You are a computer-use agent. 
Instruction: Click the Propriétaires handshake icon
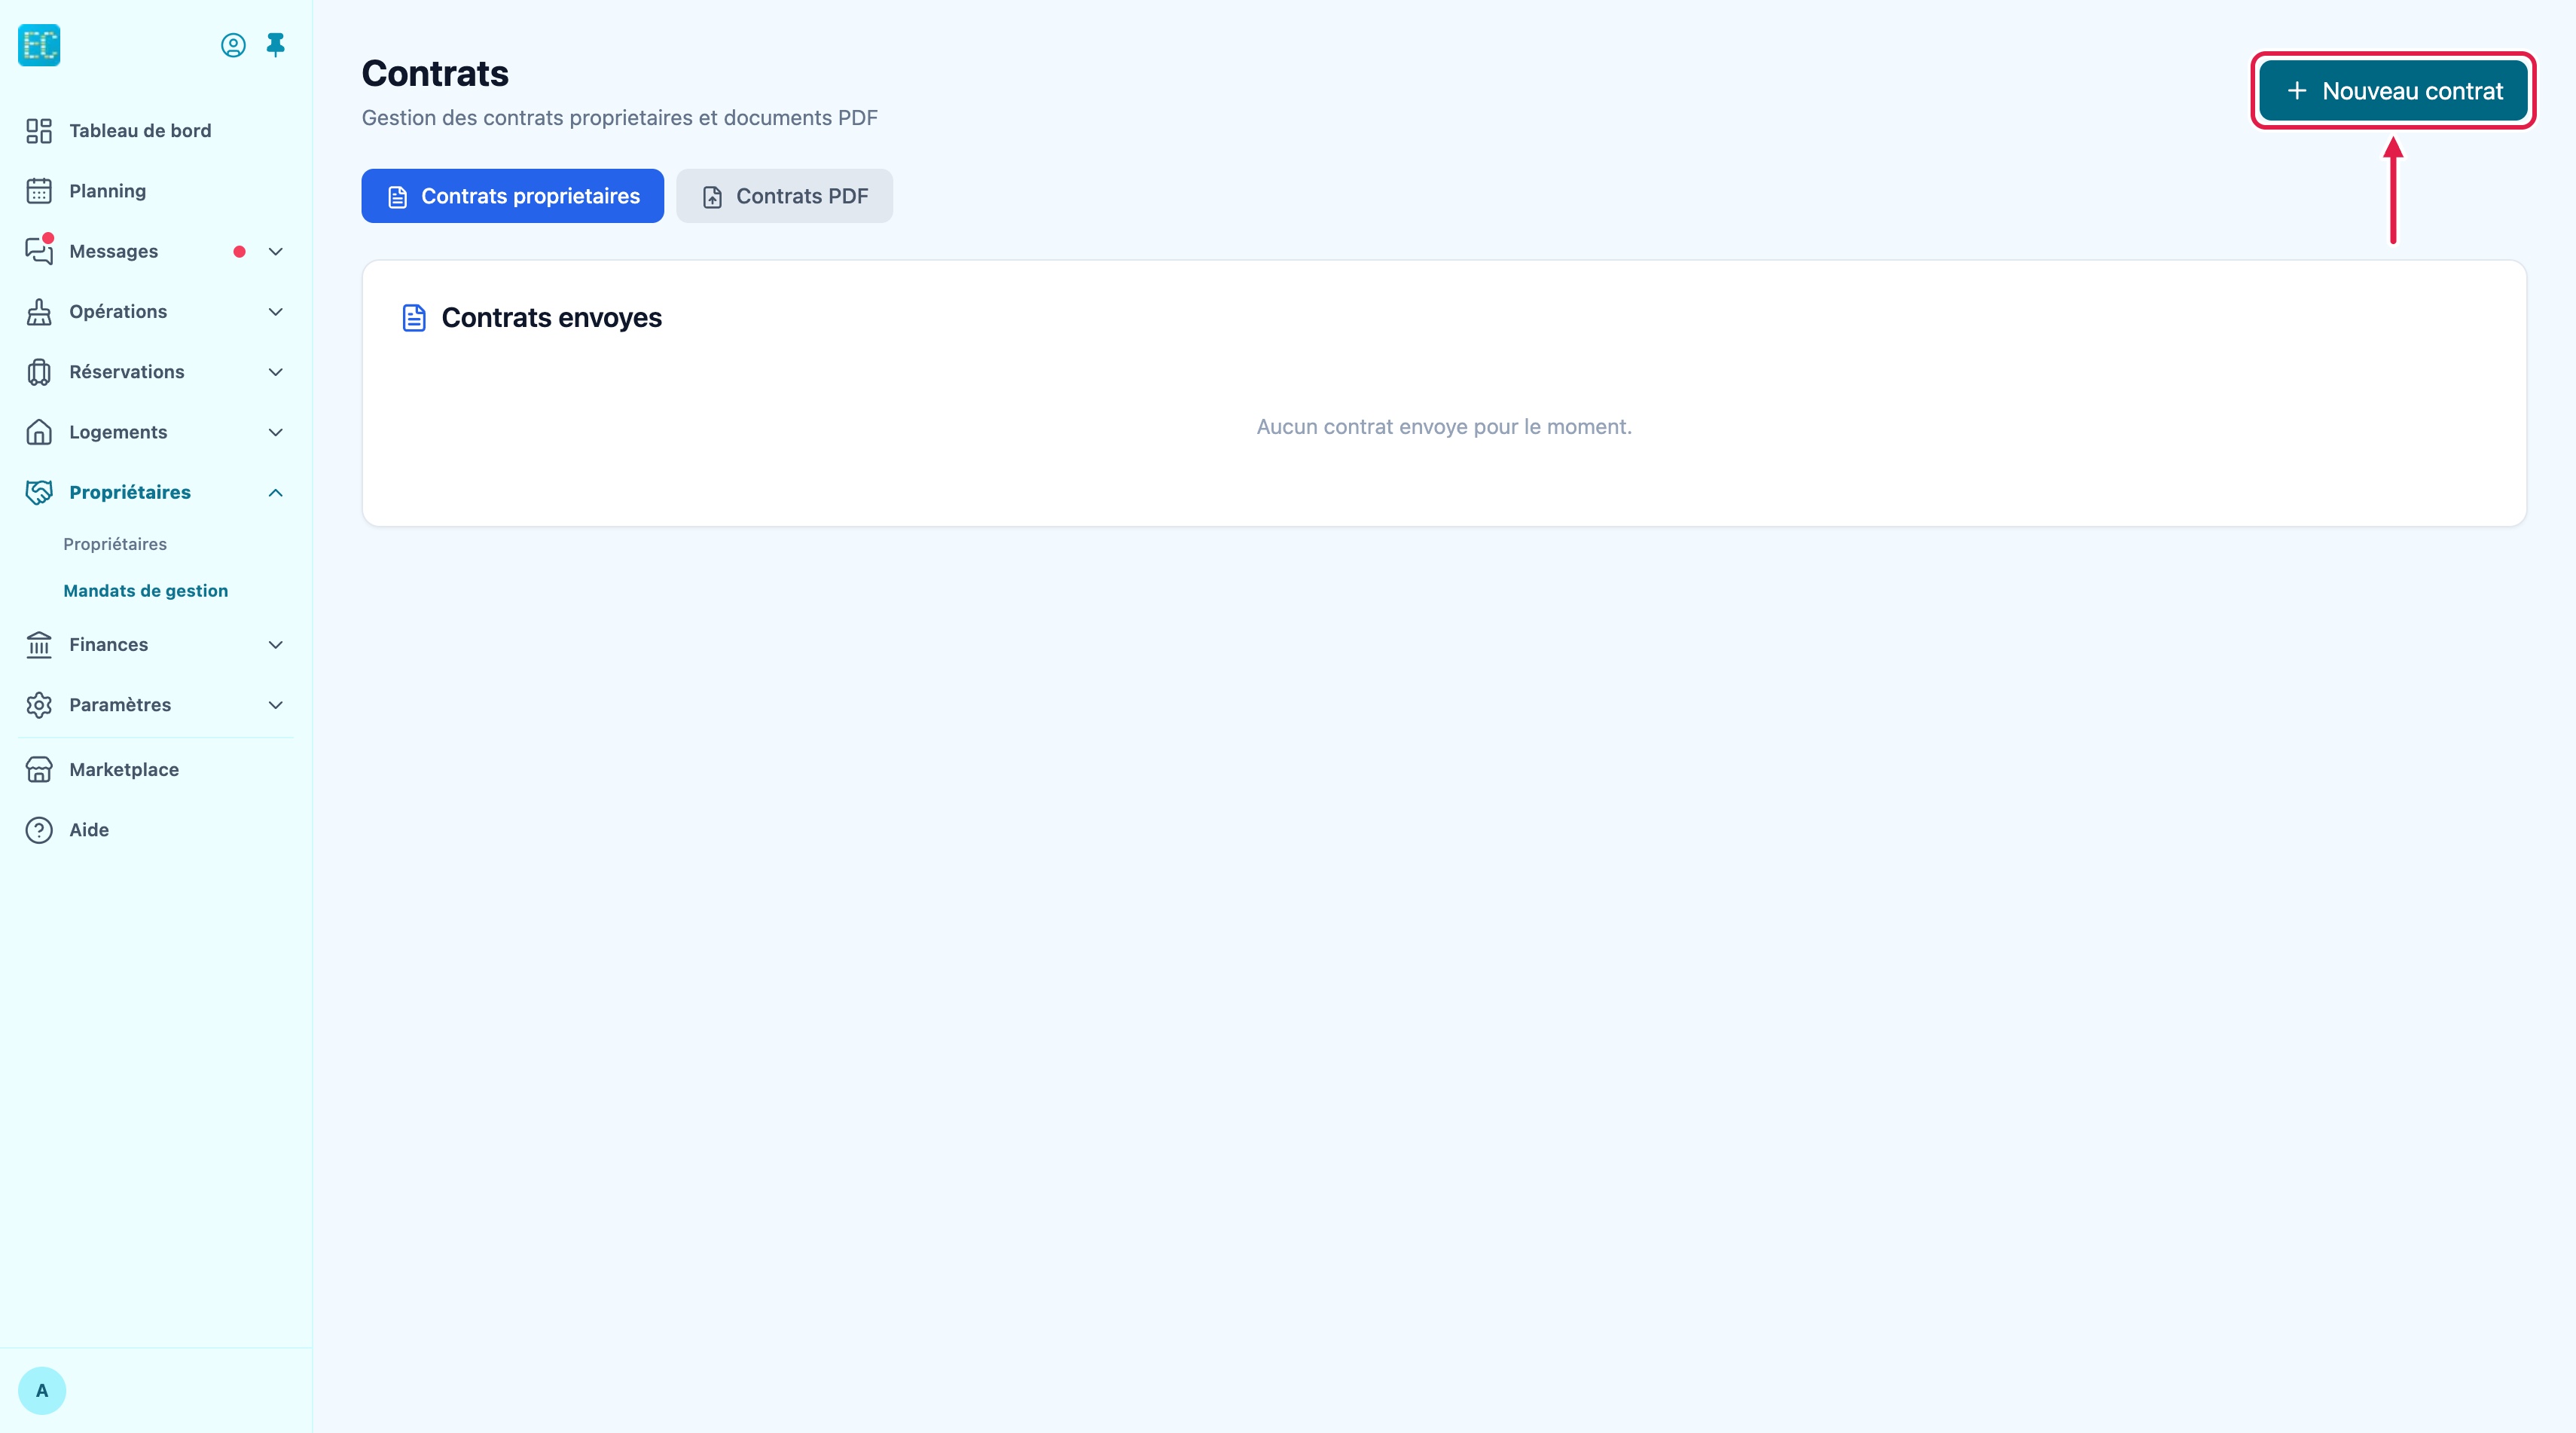point(39,492)
